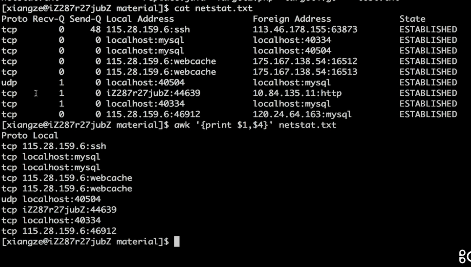Click "udp localhost:40504" line in awk output
Viewport: 471px width, 267px height.
(51, 199)
